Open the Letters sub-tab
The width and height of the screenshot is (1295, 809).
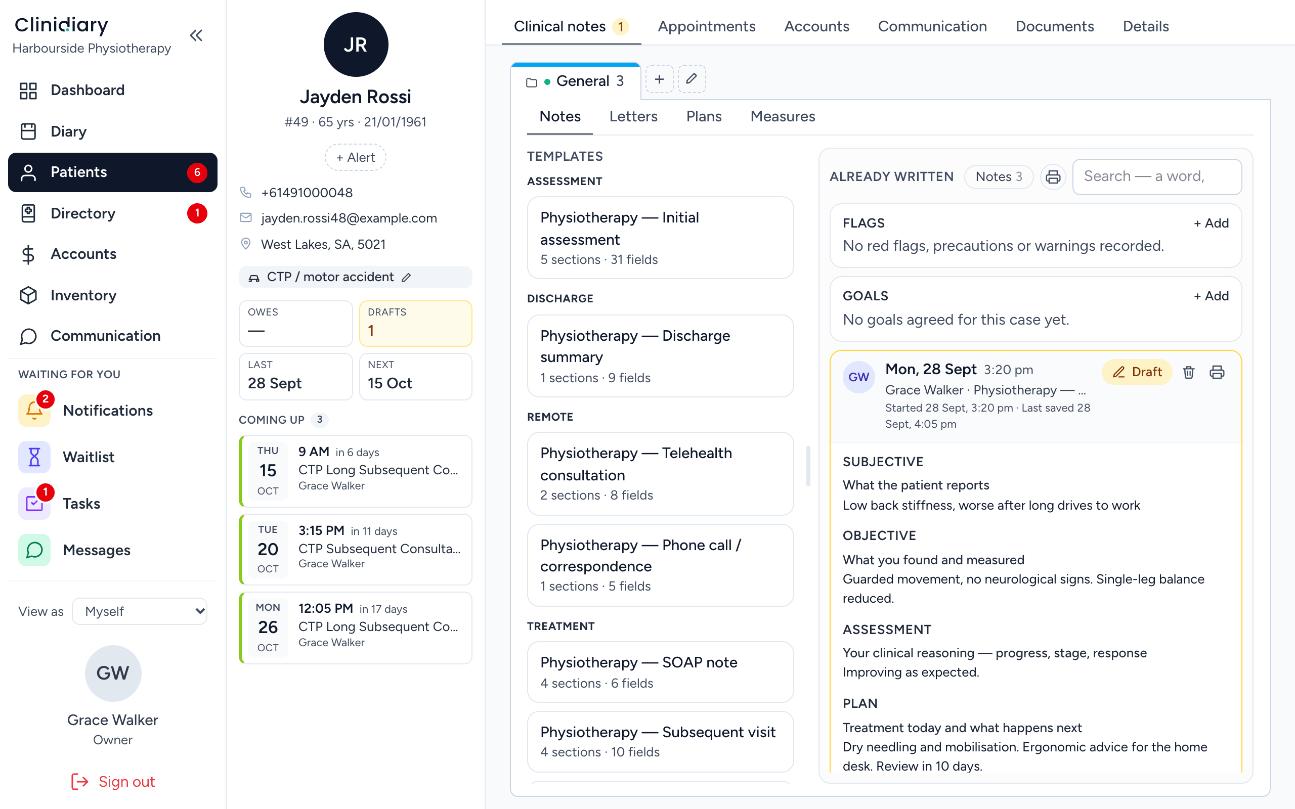click(x=633, y=116)
